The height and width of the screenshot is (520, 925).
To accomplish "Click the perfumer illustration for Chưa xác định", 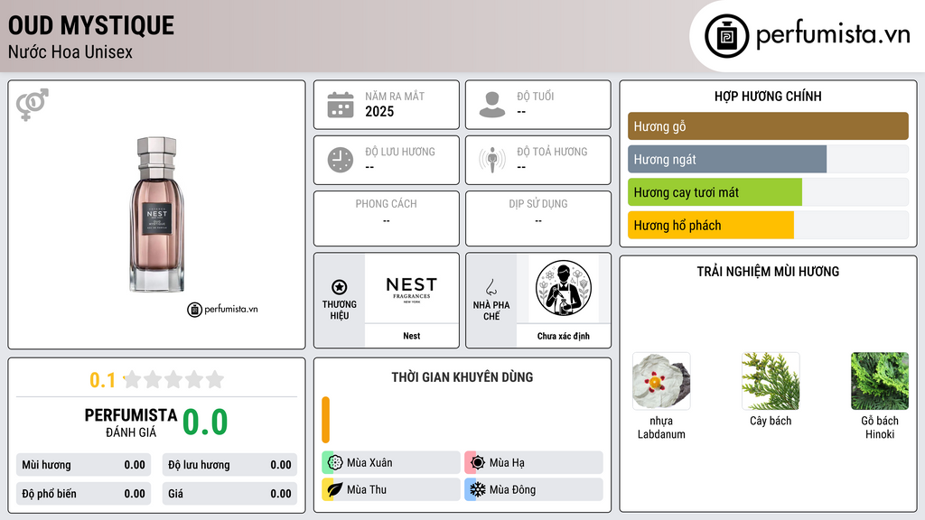I will 564,288.
